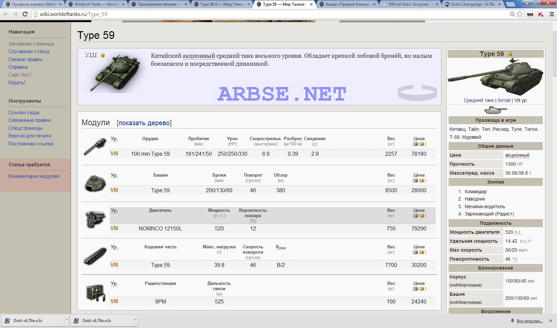Open Версия для печати link
557x328 pixels.
[x=30, y=136]
